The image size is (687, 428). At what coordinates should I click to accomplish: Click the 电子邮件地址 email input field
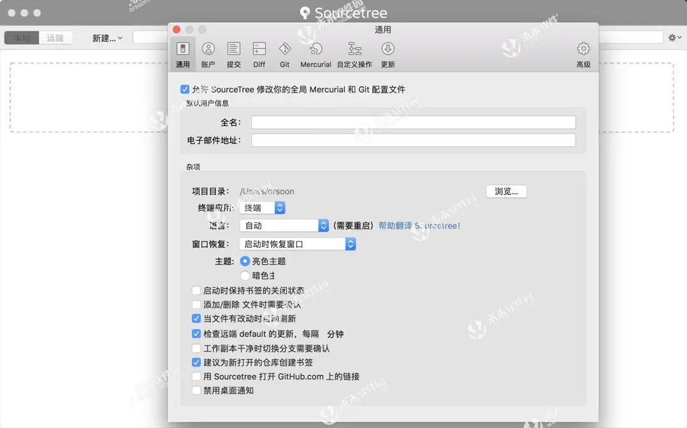point(413,140)
